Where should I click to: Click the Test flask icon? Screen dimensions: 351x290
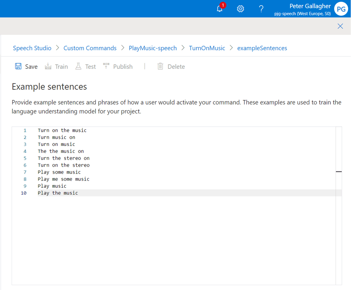[x=78, y=66]
